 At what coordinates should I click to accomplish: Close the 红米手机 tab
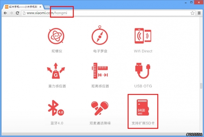[40, 7]
